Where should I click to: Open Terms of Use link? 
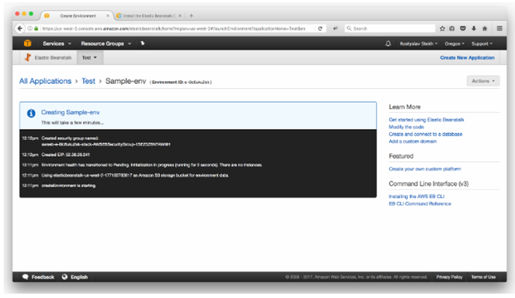point(483,277)
